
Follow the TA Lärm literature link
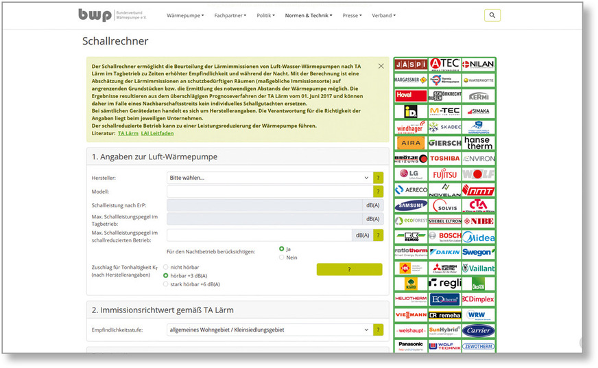tap(127, 133)
